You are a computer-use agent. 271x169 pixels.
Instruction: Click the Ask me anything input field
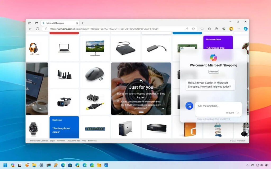coord(214,106)
